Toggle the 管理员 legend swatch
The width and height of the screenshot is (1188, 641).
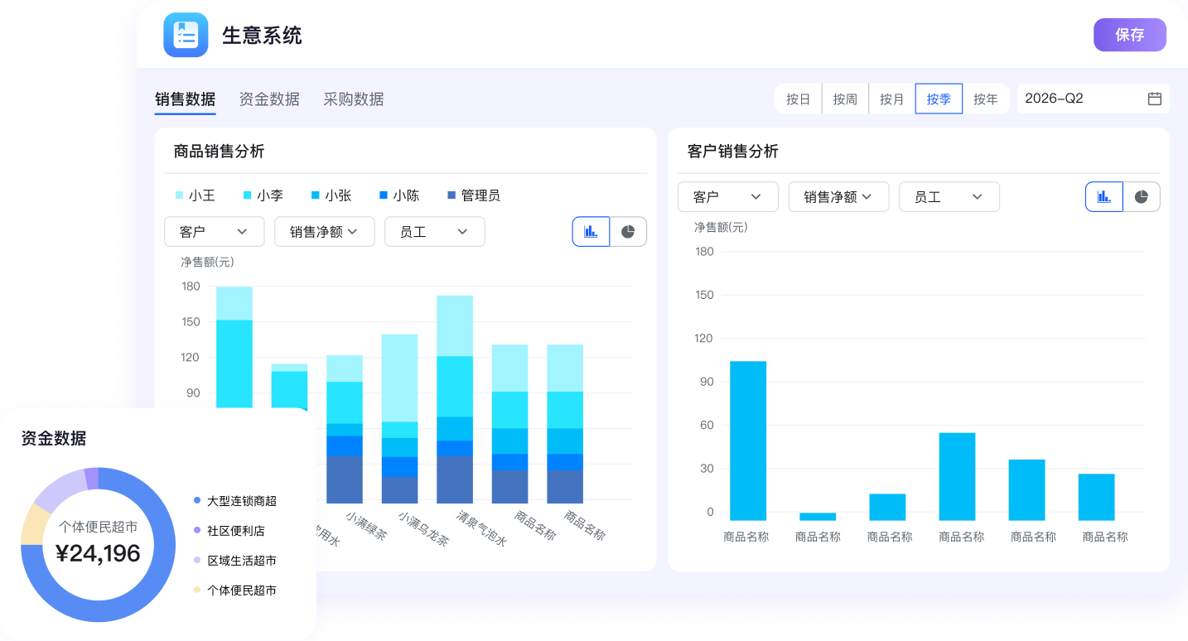click(x=452, y=195)
